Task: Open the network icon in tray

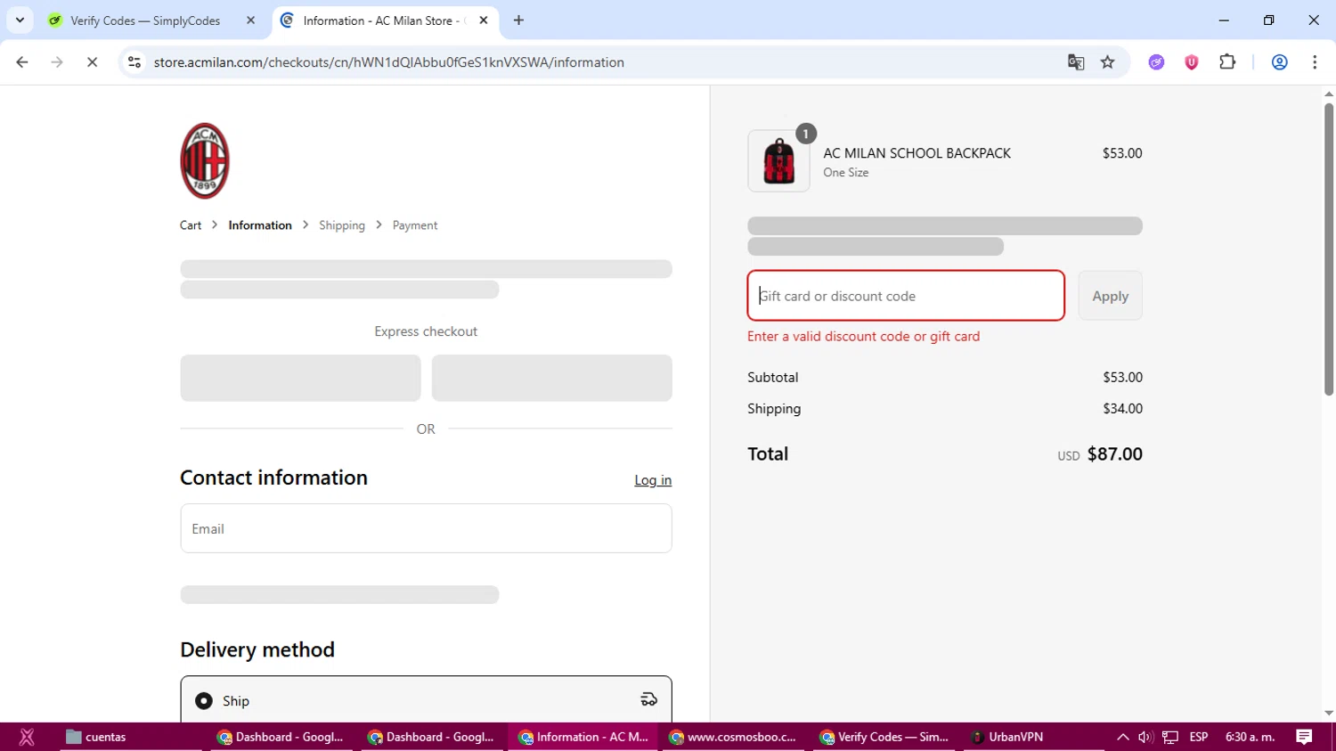Action: pos(1170,737)
